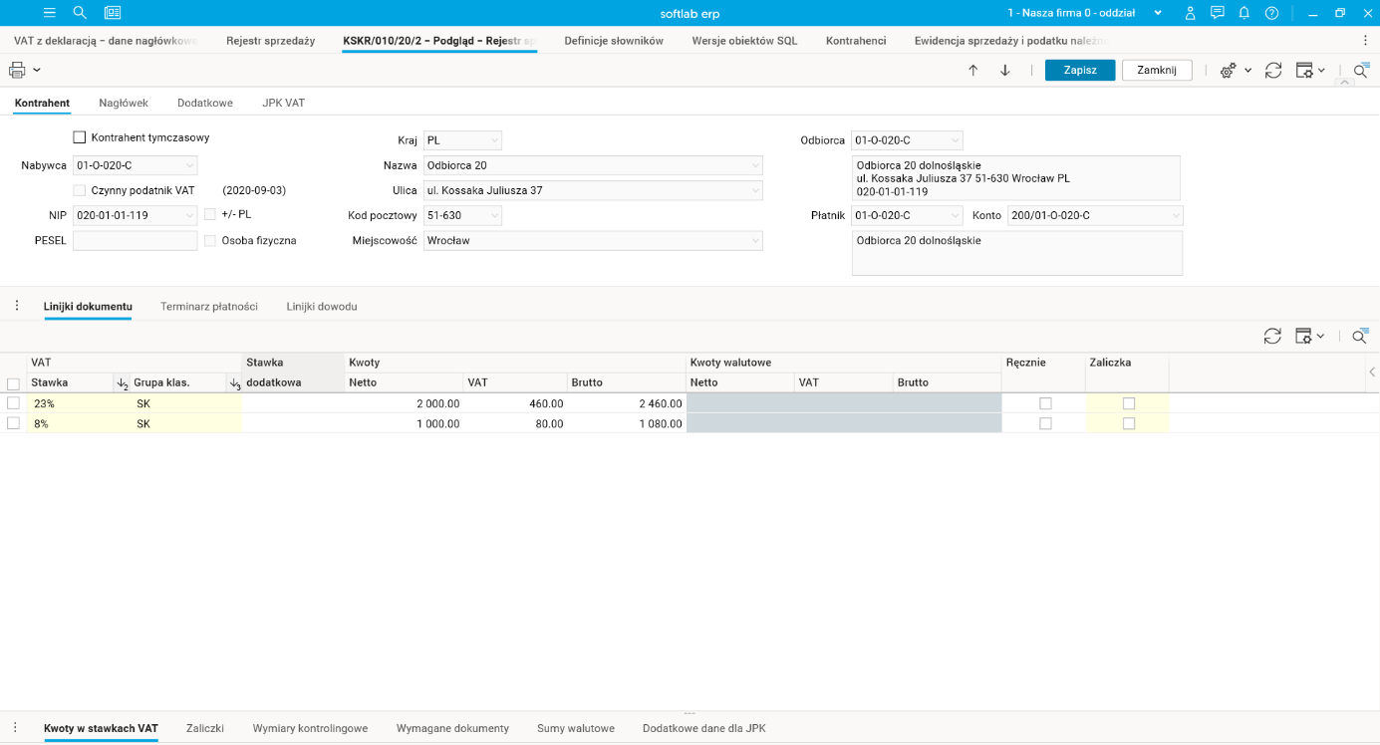Screen dimensions: 1380x745
Task: Open the search filter icon in the top toolbar
Action: tap(1360, 70)
